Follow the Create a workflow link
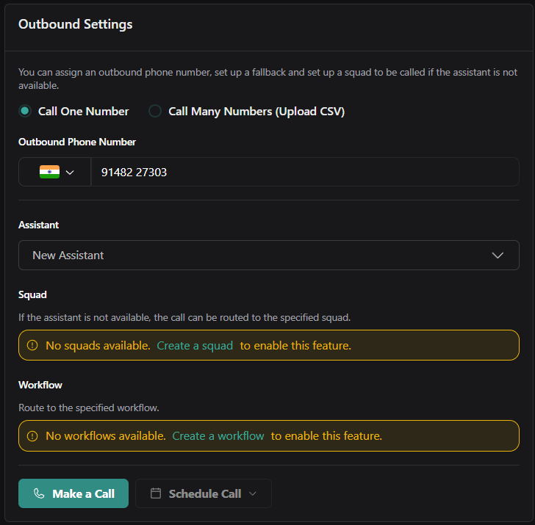The height and width of the screenshot is (525, 535). coord(218,436)
